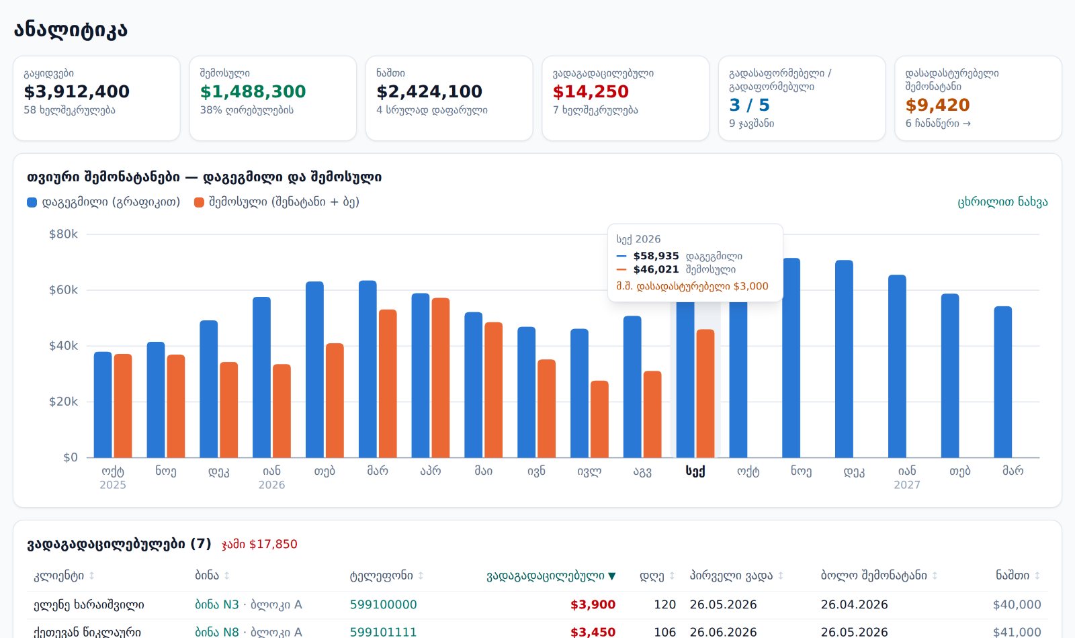The image size is (1075, 638).
Task: Select the blue planned bar for აპრ
Action: tap(421, 375)
